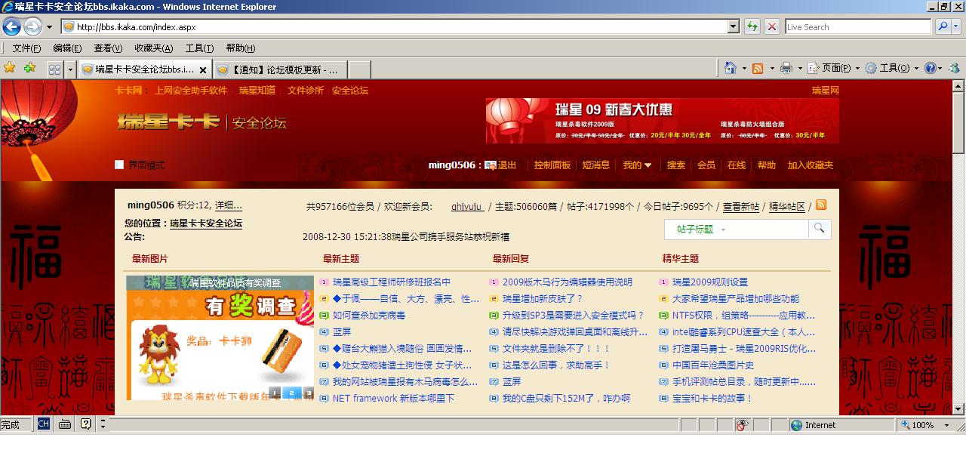Close the 瑞星卡卡安全论坛 tab
This screenshot has width=966, height=456.
click(202, 69)
